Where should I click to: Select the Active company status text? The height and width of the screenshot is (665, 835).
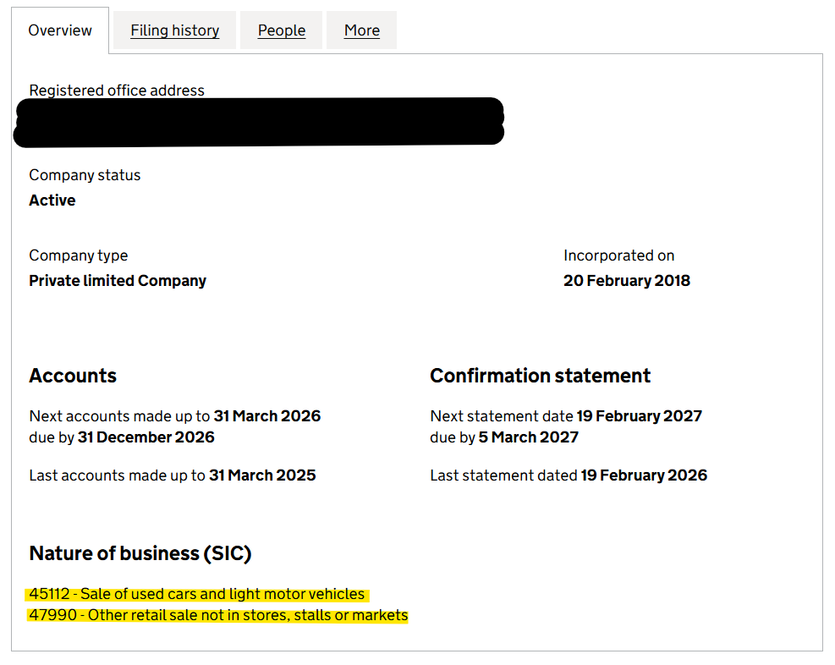pos(52,201)
